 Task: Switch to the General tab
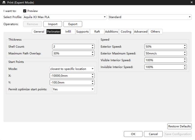(x=39, y=32)
